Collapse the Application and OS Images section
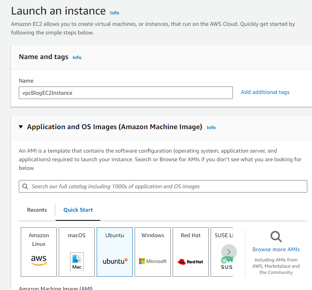Image resolution: width=312 pixels, height=290 pixels. coord(21,127)
